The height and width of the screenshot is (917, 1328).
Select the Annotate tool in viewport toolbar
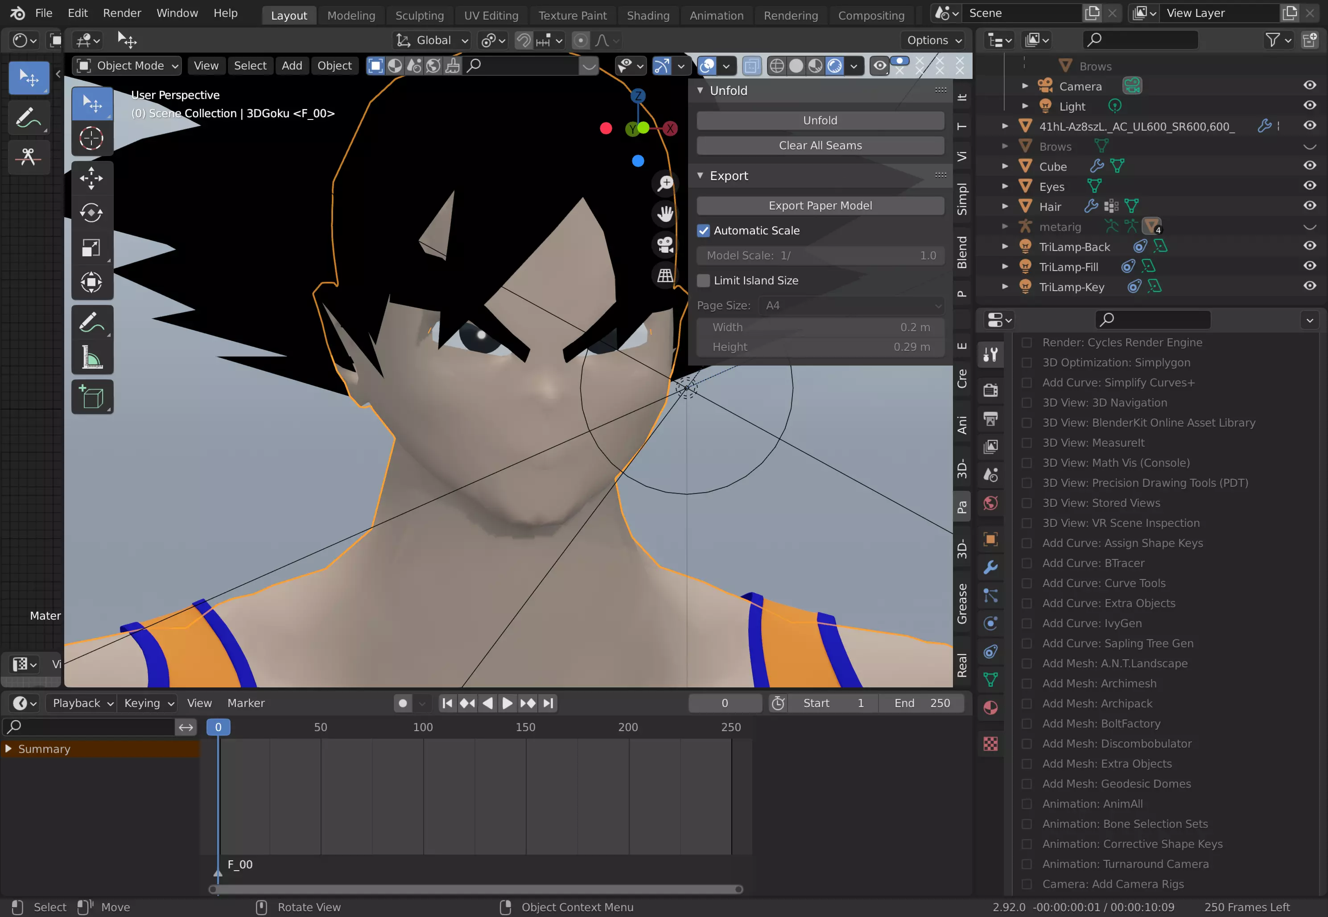click(x=91, y=322)
